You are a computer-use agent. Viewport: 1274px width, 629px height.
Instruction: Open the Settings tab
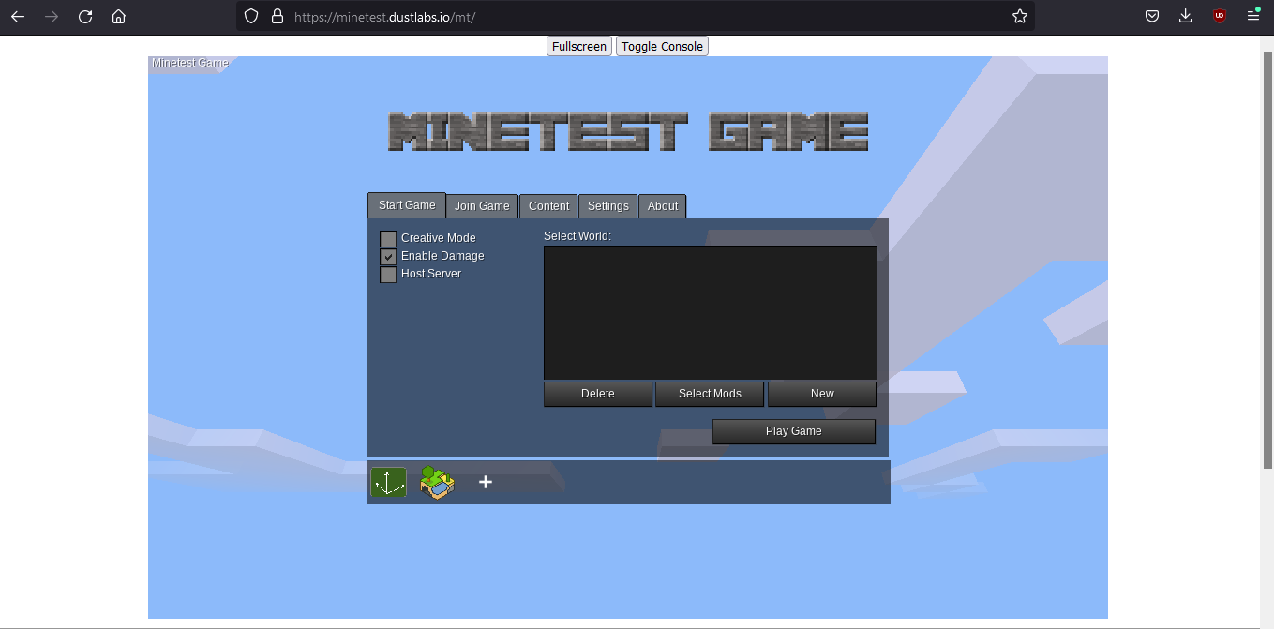(x=607, y=206)
